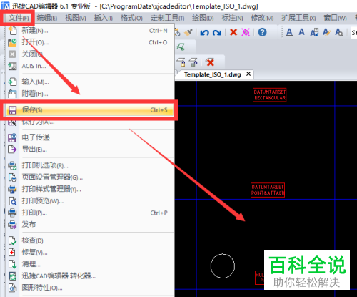Click the import arrow icon beside 输入

(12, 82)
